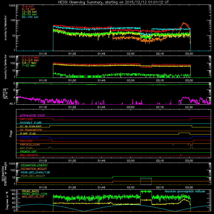Click the green 7-20 MeV legend entry
The width and height of the screenshot is (214, 214).
[x=29, y=66]
